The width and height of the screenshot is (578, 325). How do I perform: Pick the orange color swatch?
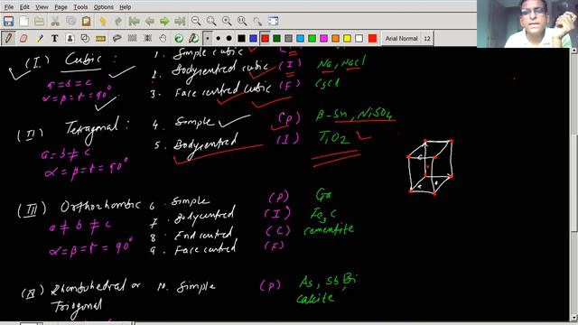[335, 38]
